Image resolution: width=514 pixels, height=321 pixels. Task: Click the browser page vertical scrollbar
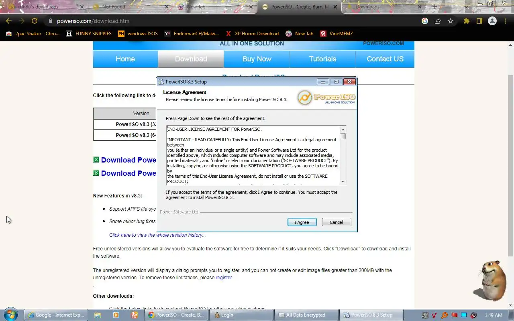point(510,165)
